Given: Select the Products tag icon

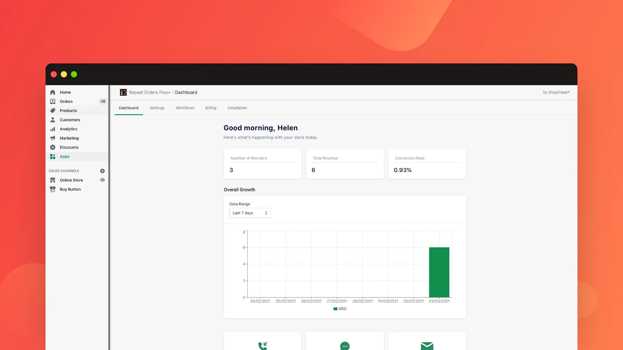Looking at the screenshot, I should tap(53, 110).
